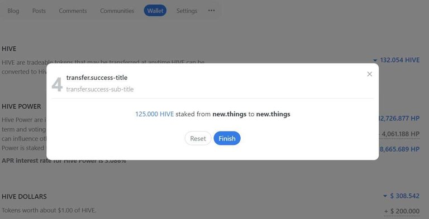
Task: Select the Wallet tab
Action: (x=155, y=11)
